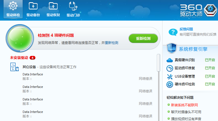
Task: Click the red 4 count badge
Action: (x=32, y=58)
